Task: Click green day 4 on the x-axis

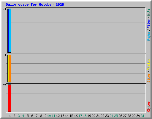Action: click(x=23, y=116)
